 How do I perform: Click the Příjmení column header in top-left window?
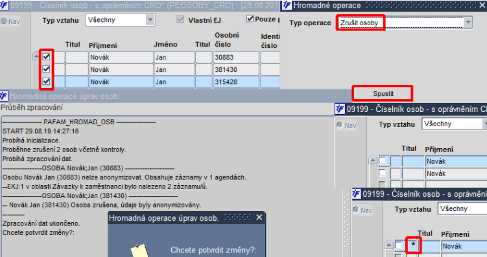pyautogui.click(x=103, y=45)
